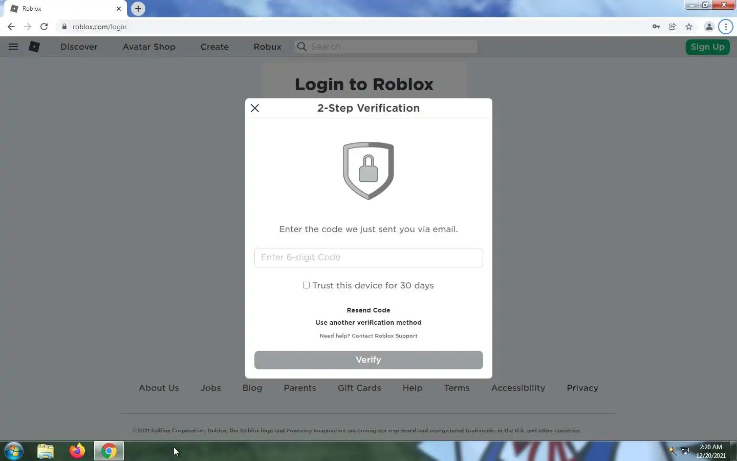Screen dimensions: 737x461
Task: Click the address bar URL
Action: 99,27
